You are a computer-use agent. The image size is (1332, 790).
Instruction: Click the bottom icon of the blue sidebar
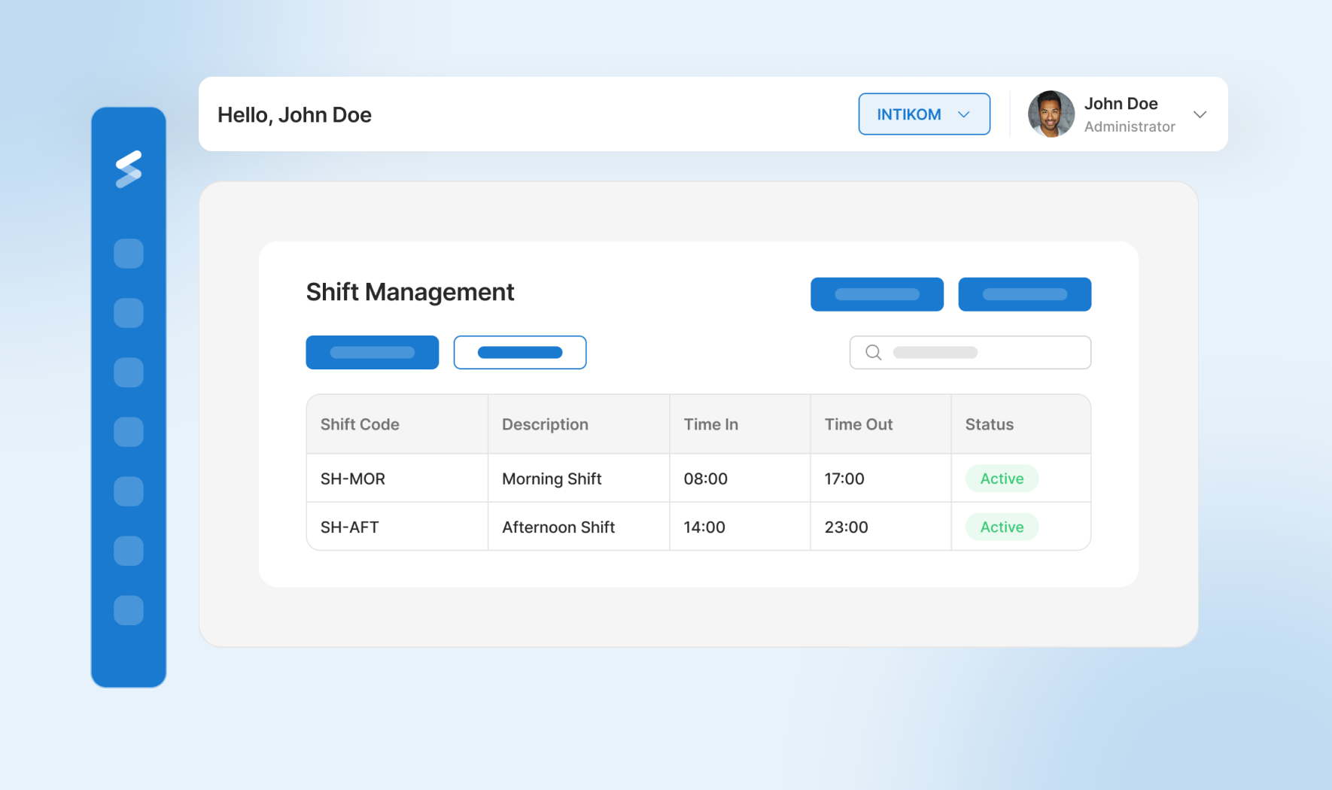[x=129, y=611]
